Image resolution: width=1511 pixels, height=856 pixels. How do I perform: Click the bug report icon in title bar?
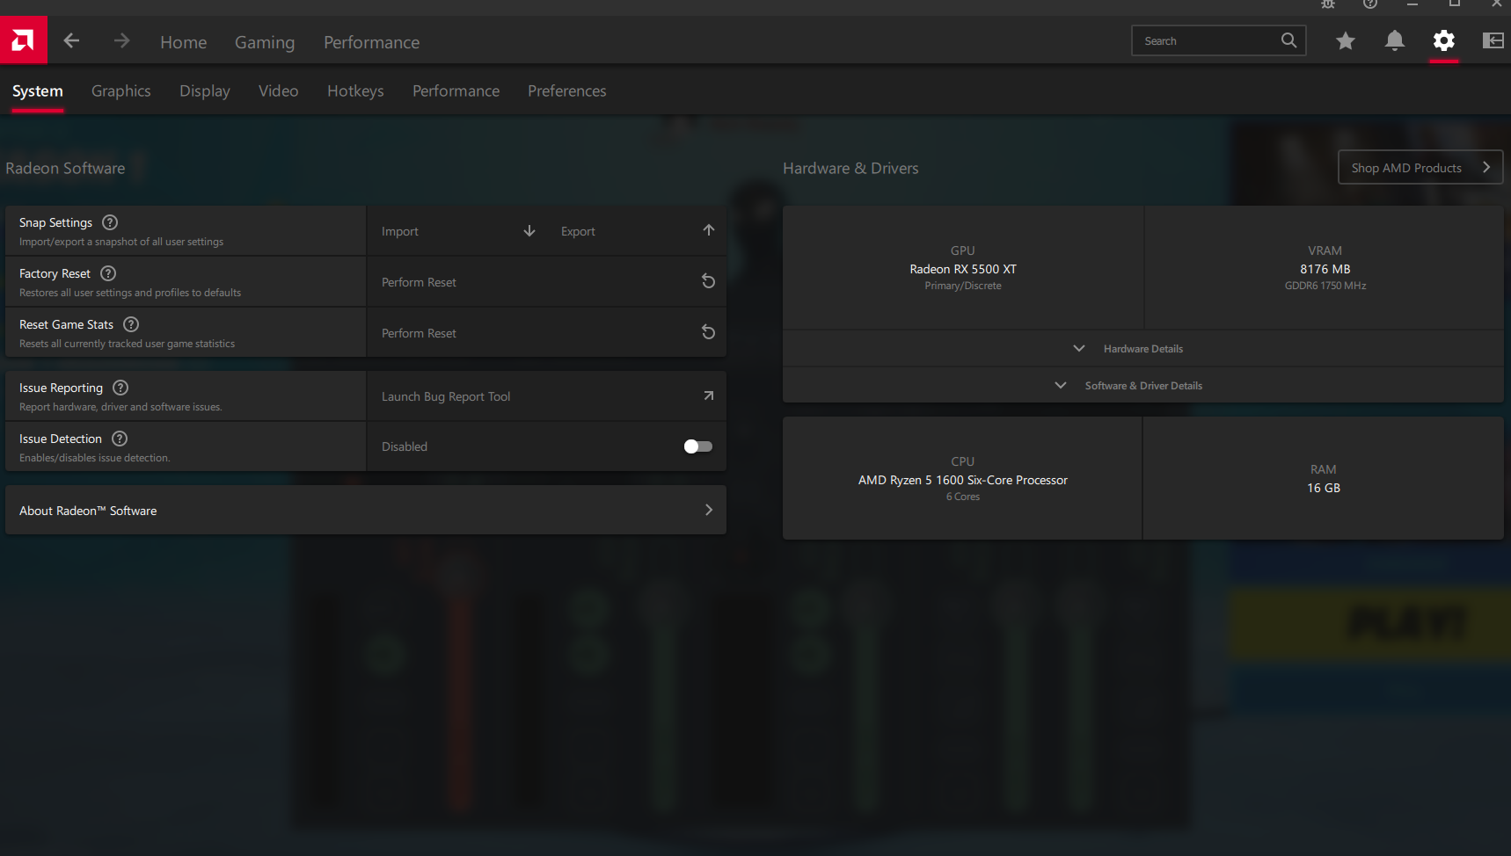click(1328, 4)
